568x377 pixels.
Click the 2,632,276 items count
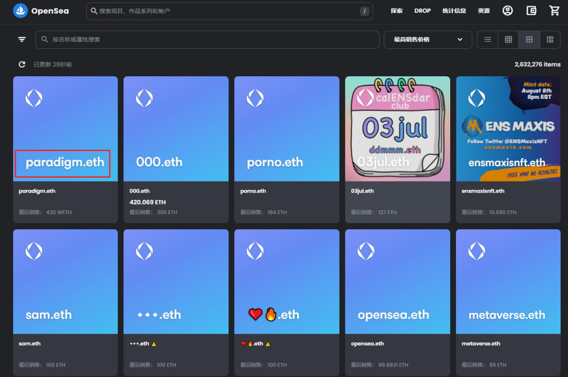537,64
